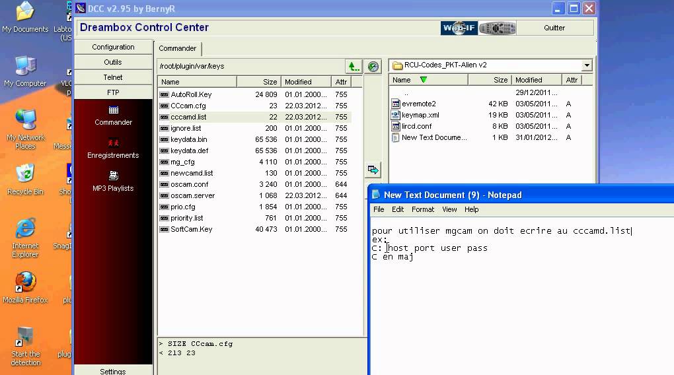
Task: Open the remote control icon
Action: [498, 28]
